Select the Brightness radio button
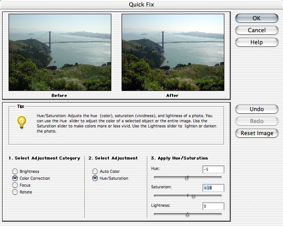 point(15,172)
